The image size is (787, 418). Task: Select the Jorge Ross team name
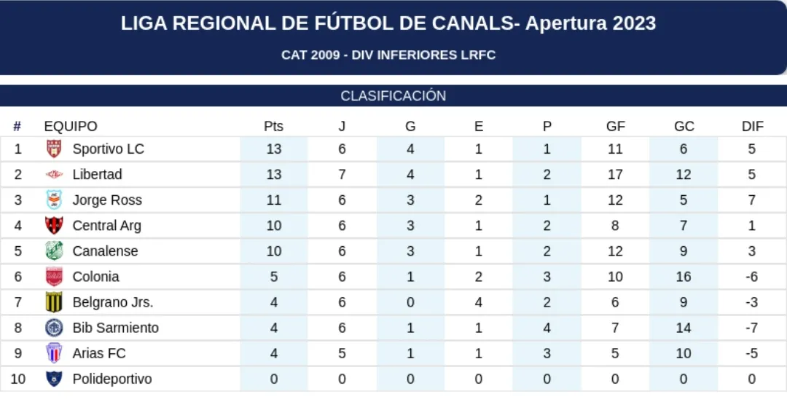point(107,200)
